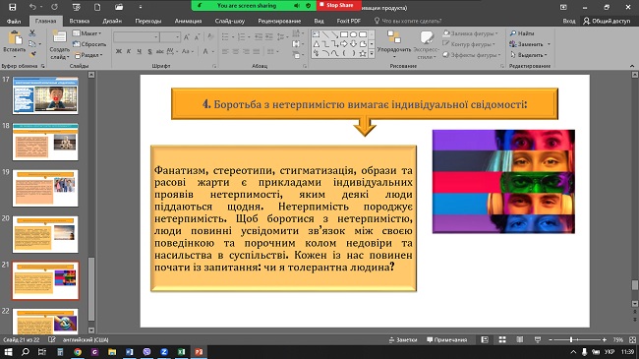Toggle strikethrough abc formatting
Screen dimensions: 639x359
click(159, 51)
